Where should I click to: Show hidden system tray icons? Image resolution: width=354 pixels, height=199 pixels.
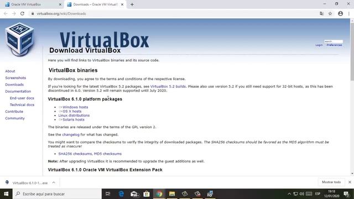pos(289,194)
